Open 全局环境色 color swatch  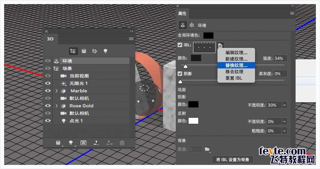tap(208, 36)
